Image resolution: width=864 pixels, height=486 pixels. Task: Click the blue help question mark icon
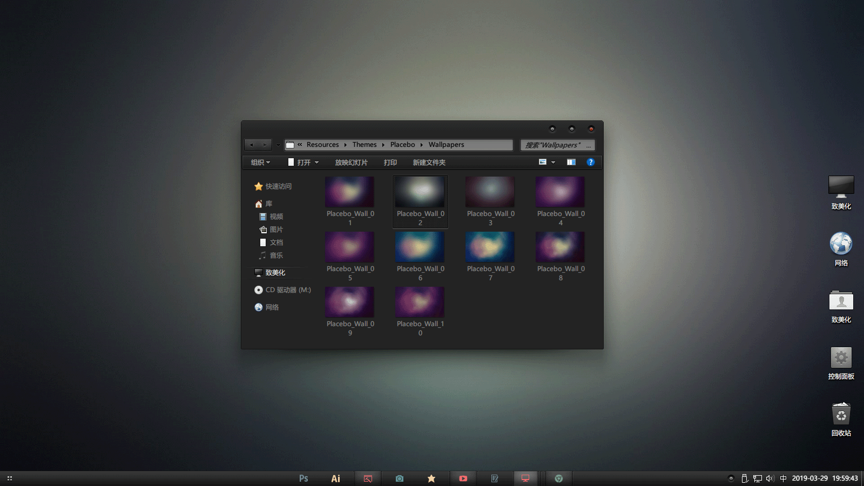(x=590, y=162)
